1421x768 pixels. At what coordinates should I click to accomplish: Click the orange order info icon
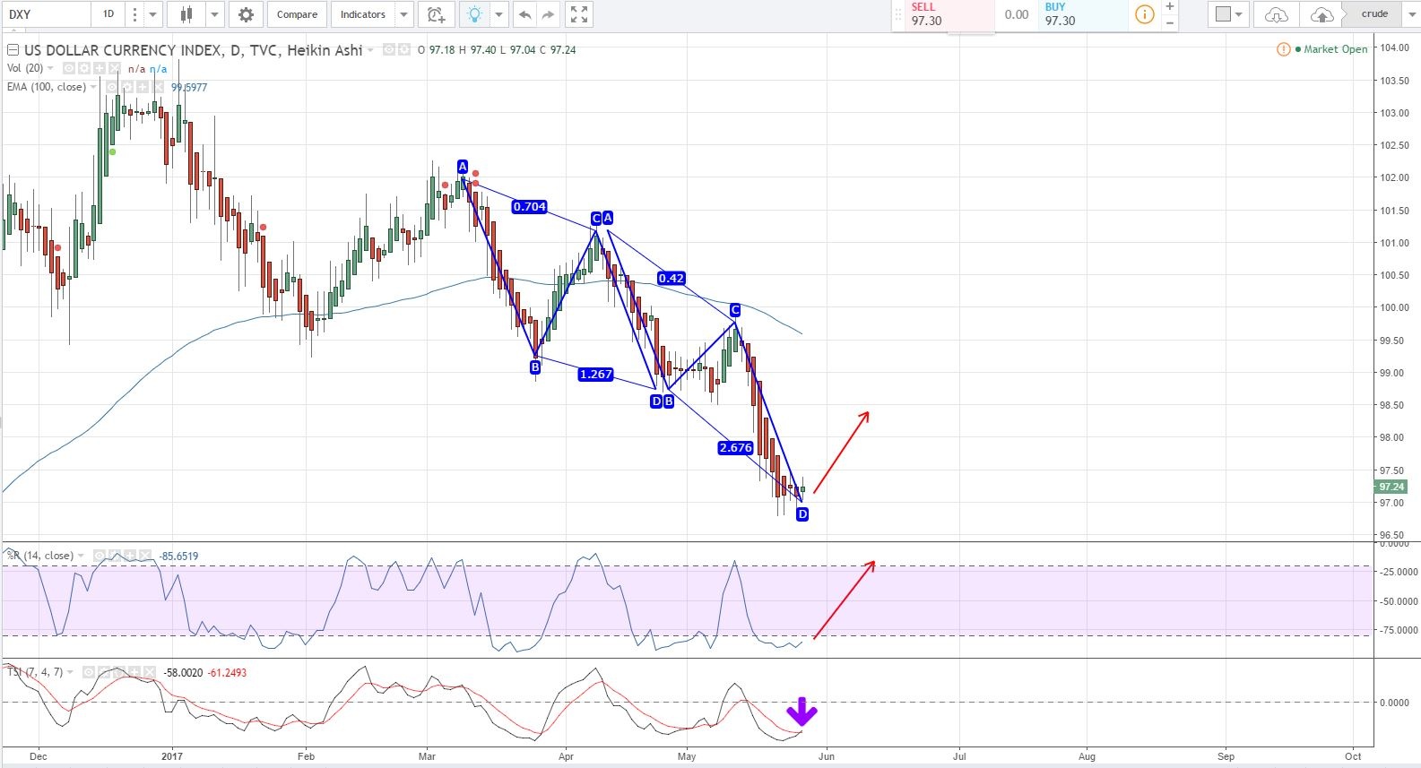click(x=1144, y=14)
